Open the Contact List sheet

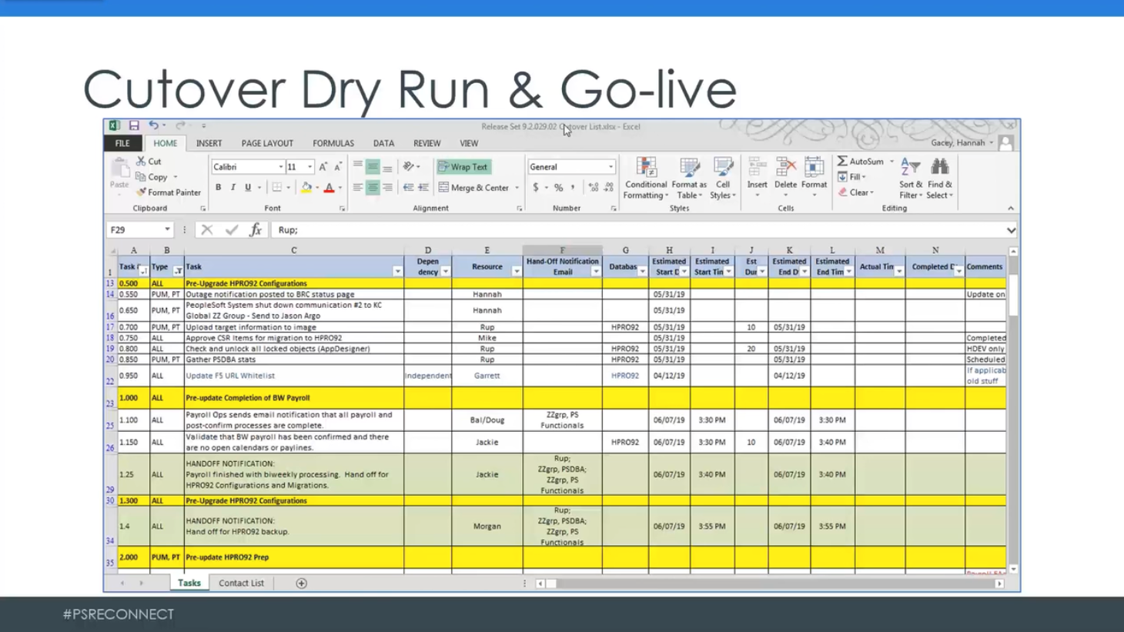[241, 583]
